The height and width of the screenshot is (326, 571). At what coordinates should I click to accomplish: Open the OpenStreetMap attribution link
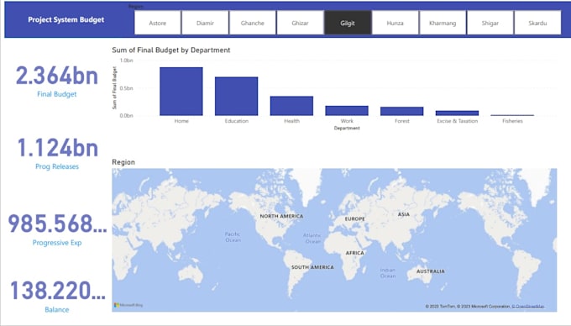[528, 307]
